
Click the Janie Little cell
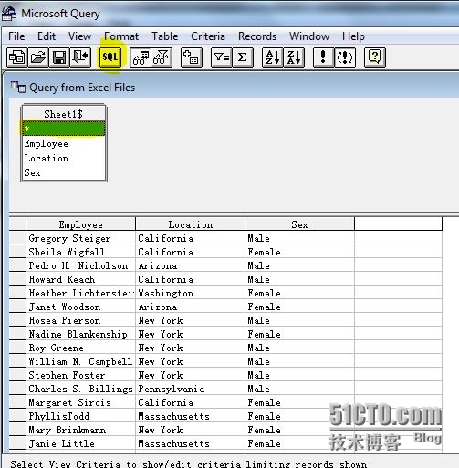tap(81, 443)
